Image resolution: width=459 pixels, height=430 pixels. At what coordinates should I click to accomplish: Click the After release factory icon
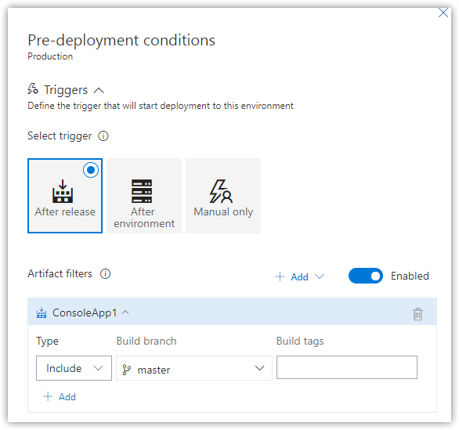coord(63,191)
